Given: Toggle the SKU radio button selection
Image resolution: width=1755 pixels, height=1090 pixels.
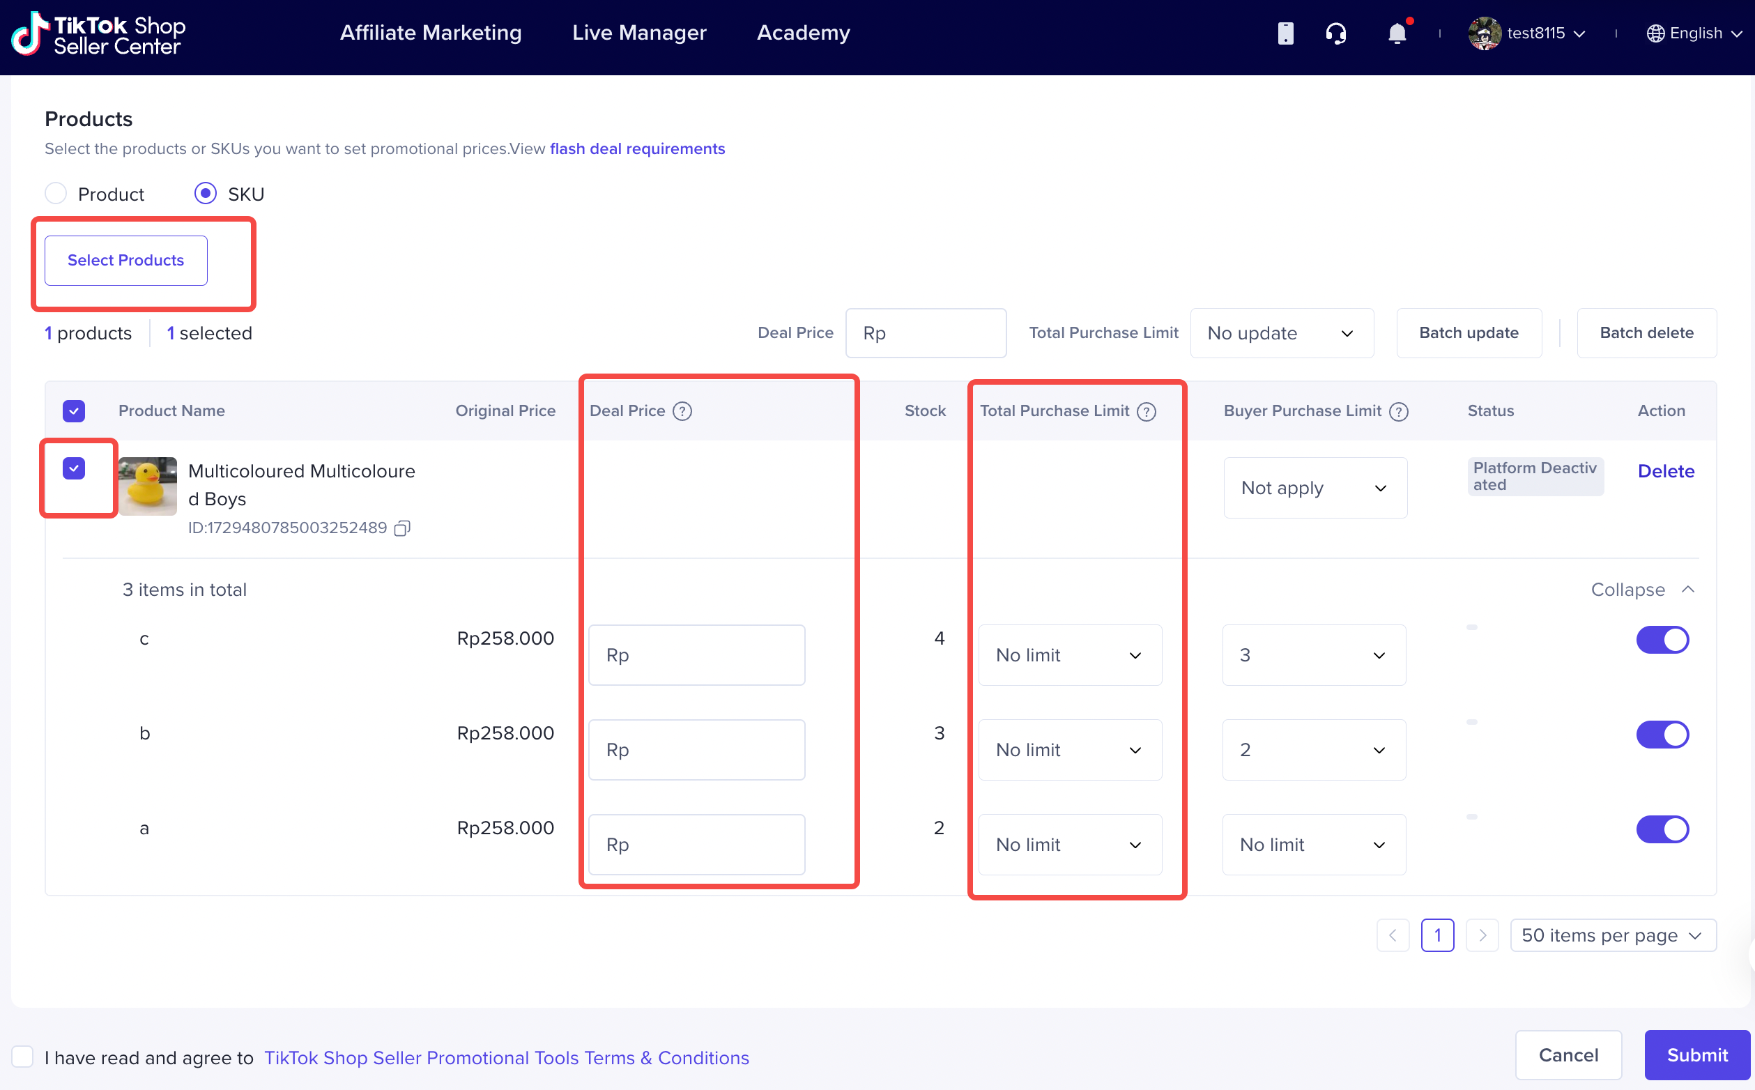Looking at the screenshot, I should pos(206,193).
